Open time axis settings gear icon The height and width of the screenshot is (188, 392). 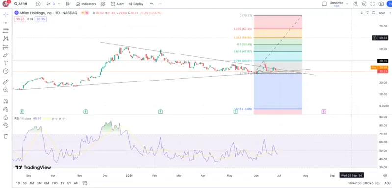[385, 176]
